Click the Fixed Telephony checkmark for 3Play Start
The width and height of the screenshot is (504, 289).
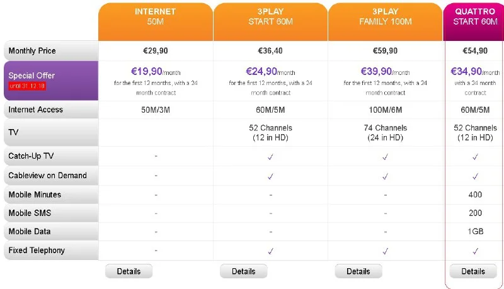click(x=270, y=251)
